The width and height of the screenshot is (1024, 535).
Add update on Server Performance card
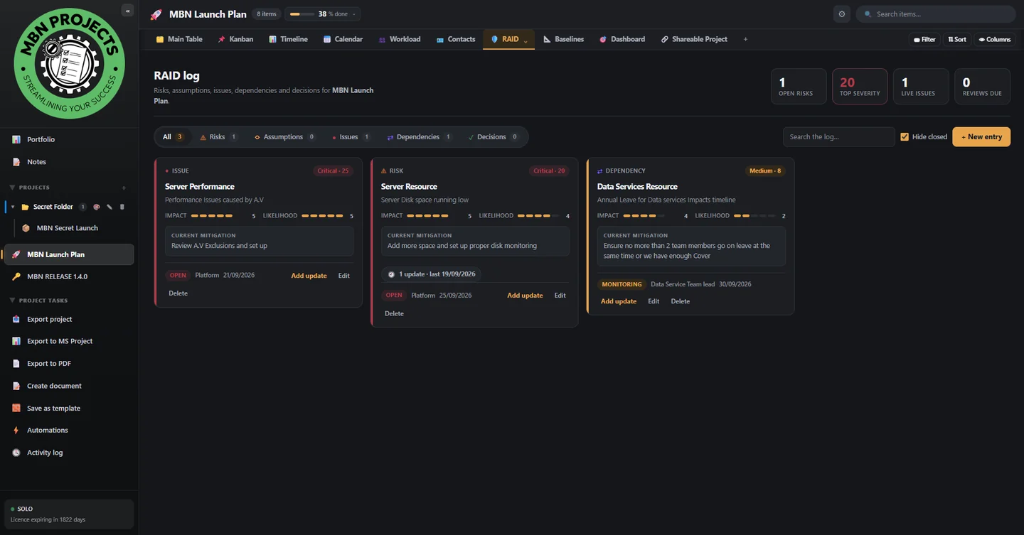coord(309,276)
